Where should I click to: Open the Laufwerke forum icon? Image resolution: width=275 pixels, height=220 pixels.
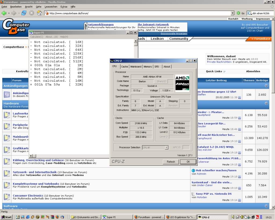7,115
